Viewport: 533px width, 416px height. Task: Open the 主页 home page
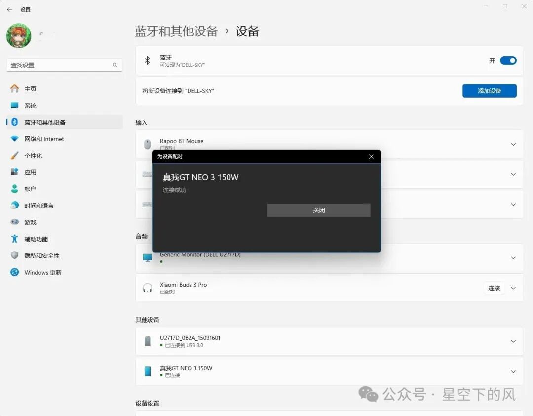(x=30, y=89)
